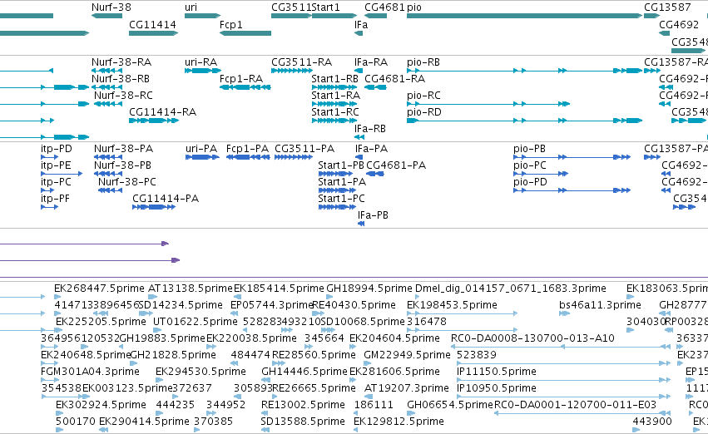
Task: Select the Fcp1-PA protein label
Action: click(x=247, y=149)
